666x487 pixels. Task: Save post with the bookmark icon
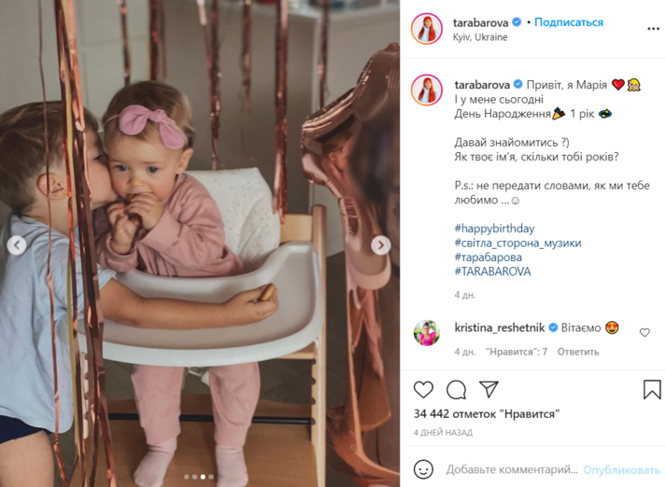pos(652,389)
